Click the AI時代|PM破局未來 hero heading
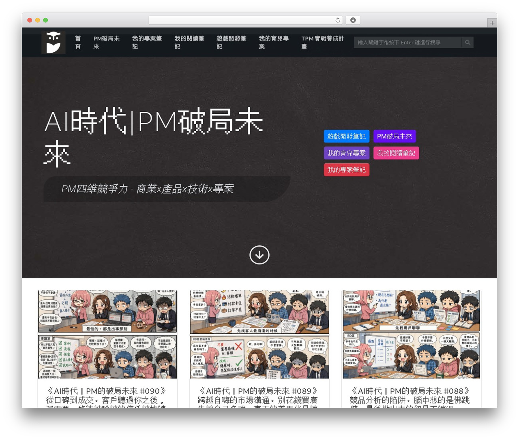Viewport: 519px width, 439px height. 154,137
